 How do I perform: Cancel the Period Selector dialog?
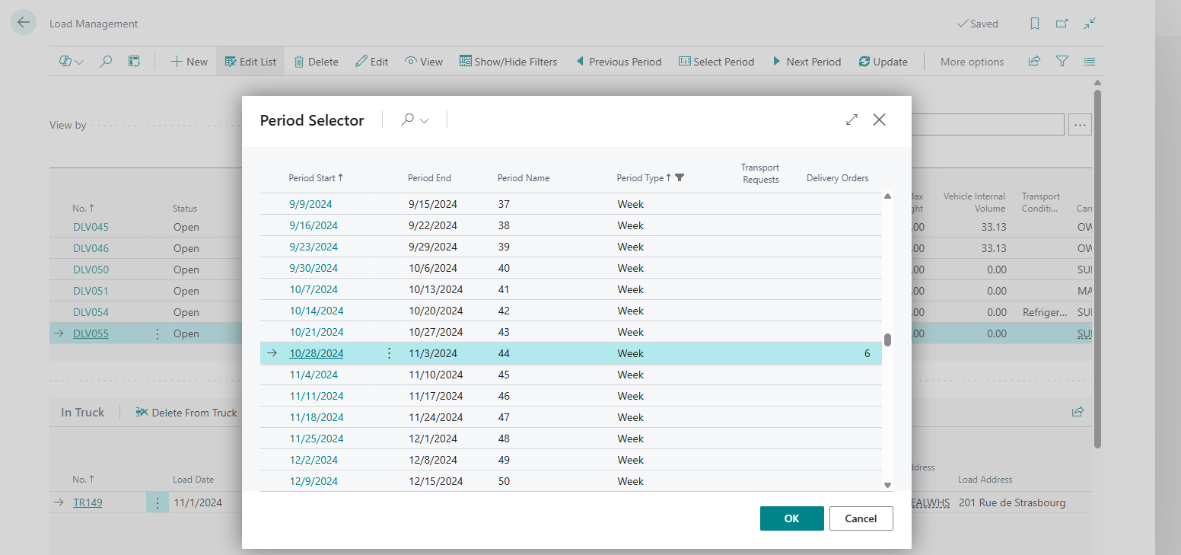[x=861, y=518]
